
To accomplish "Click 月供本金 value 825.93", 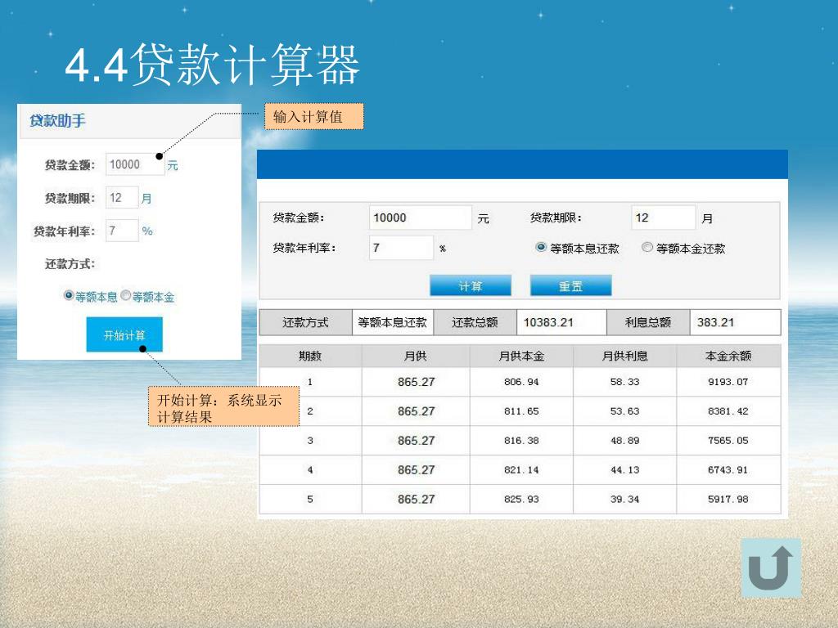I will click(x=521, y=499).
